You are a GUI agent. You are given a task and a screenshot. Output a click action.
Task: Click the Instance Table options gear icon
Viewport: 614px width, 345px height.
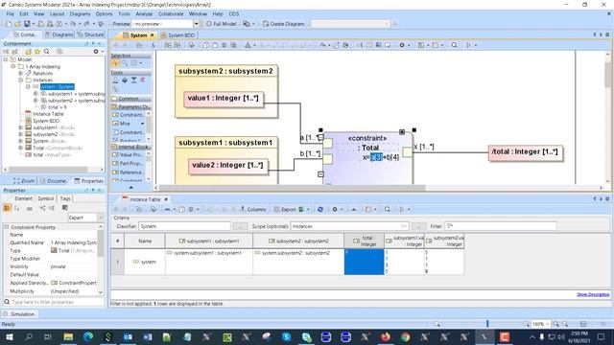335,209
